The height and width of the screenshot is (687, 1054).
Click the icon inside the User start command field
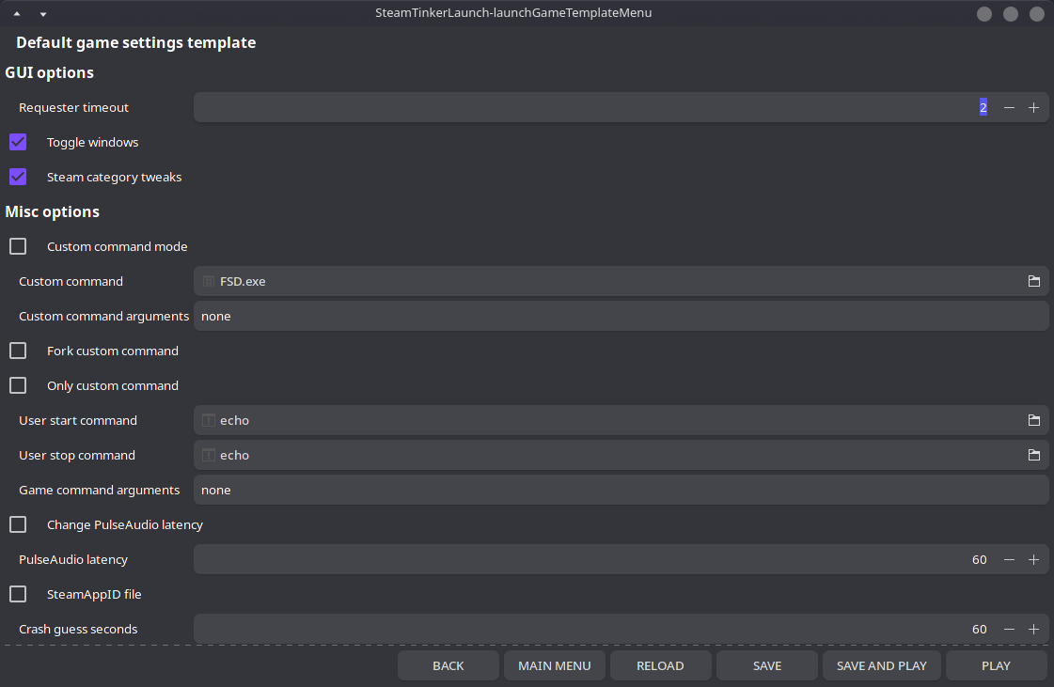[208, 420]
